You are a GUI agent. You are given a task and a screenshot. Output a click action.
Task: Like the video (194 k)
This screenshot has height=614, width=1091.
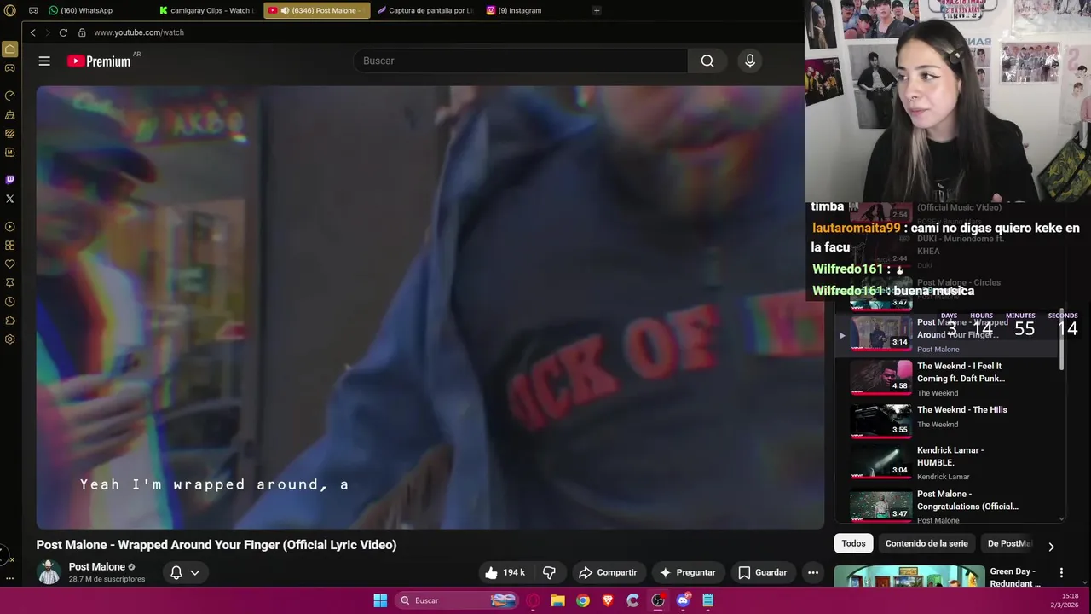pyautogui.click(x=504, y=572)
